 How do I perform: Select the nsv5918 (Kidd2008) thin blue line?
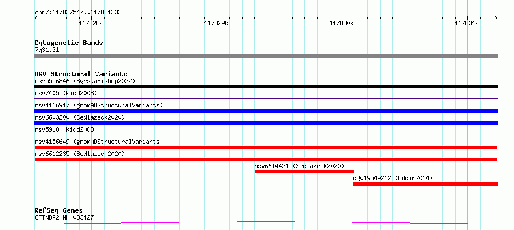tap(266, 135)
